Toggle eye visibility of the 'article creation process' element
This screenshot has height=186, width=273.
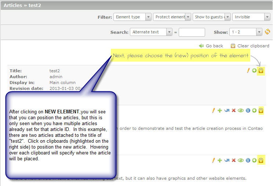click(x=241, y=110)
